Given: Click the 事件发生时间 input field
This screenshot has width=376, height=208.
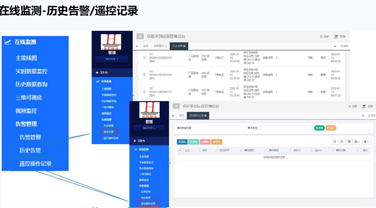Looking at the screenshot, I should click(219, 128).
